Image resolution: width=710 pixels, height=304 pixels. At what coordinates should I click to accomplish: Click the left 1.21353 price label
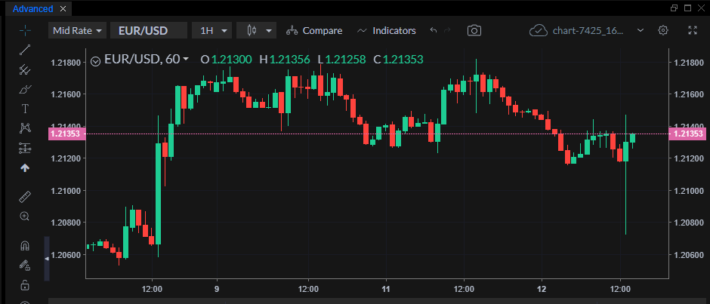tap(66, 134)
